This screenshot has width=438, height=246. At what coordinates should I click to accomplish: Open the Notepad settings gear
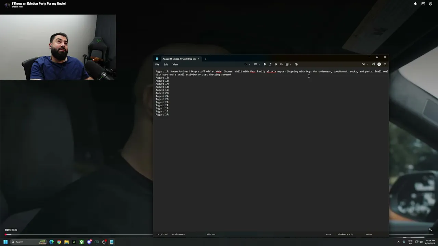pos(385,64)
